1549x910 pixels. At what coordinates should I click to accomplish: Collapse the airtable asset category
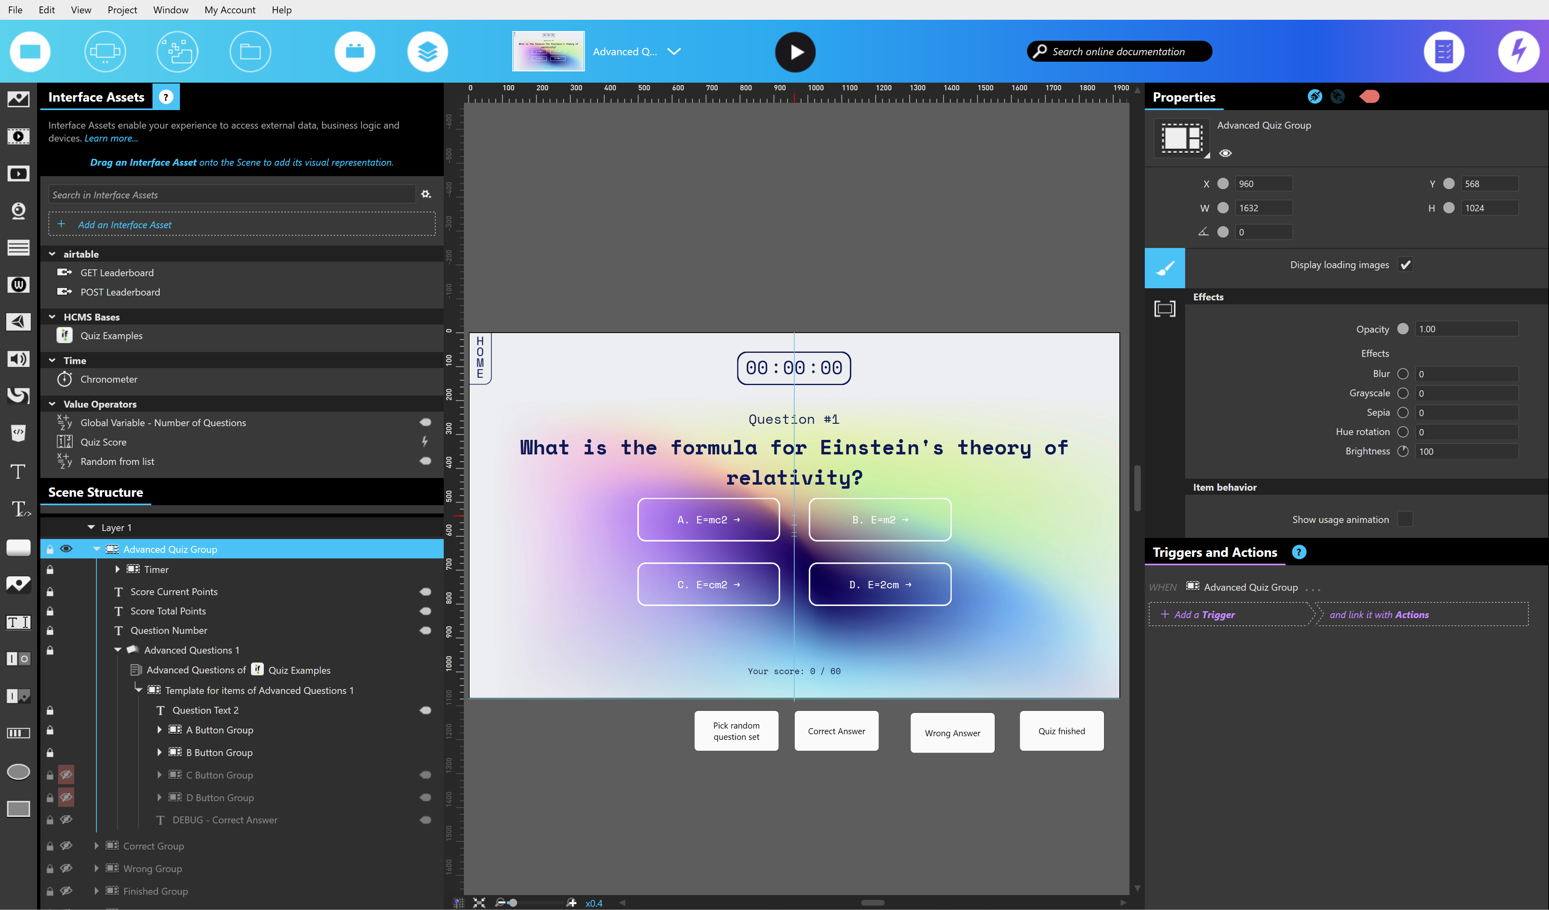(52, 254)
